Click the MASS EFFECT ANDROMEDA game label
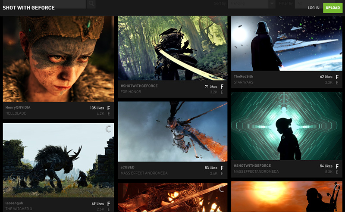 click(144, 173)
